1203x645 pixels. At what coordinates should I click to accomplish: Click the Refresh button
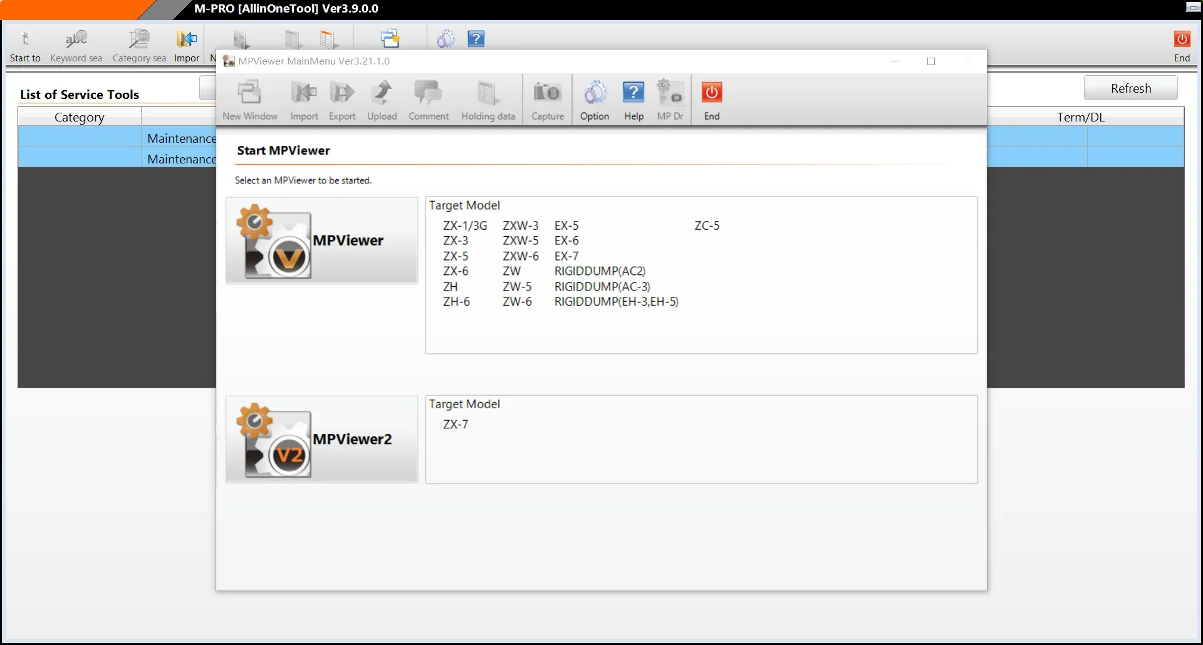[1130, 88]
